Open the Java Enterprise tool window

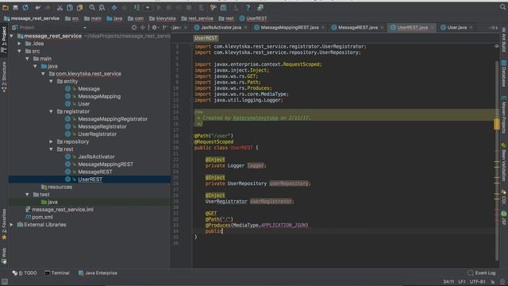coord(98,273)
